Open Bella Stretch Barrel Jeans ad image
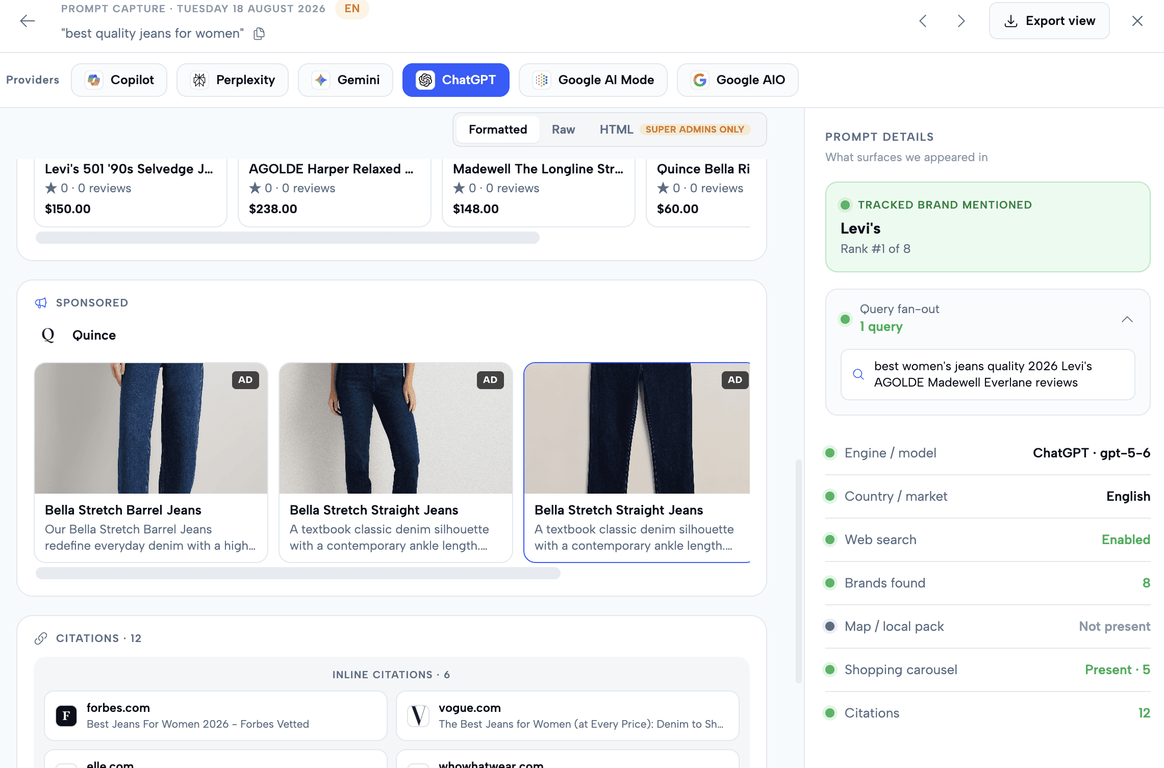 click(x=151, y=428)
